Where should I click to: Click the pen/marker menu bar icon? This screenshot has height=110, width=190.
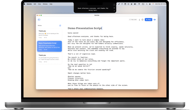click(x=119, y=4)
